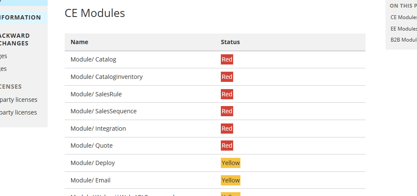Open the Licenses section in sidebar
This screenshot has width=417, height=196.
pos(11,87)
